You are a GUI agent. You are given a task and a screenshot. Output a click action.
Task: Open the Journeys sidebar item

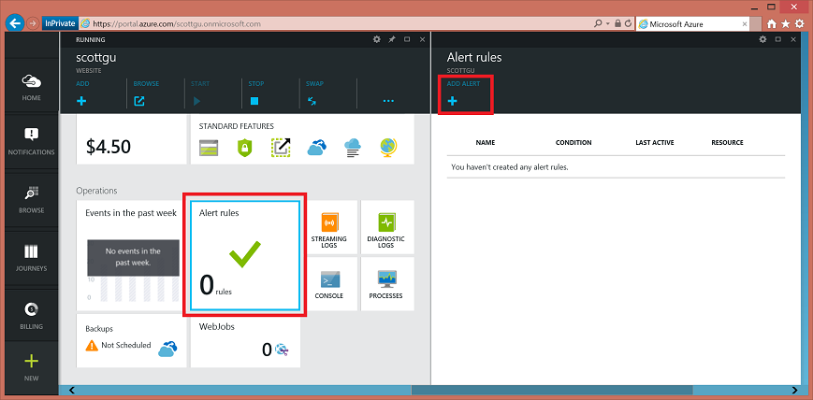coord(31,258)
